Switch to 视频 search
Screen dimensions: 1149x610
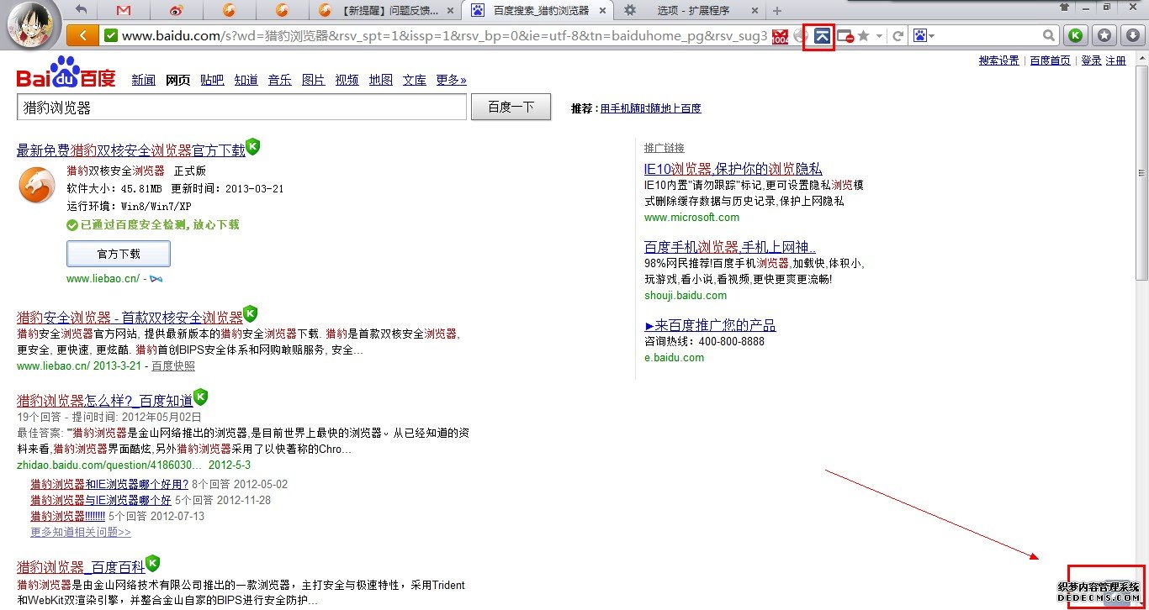tap(347, 80)
